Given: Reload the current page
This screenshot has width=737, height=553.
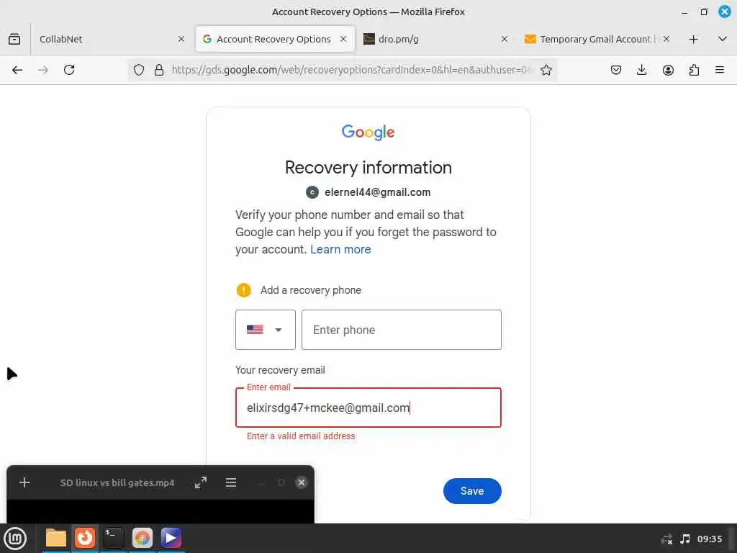Looking at the screenshot, I should pos(69,70).
